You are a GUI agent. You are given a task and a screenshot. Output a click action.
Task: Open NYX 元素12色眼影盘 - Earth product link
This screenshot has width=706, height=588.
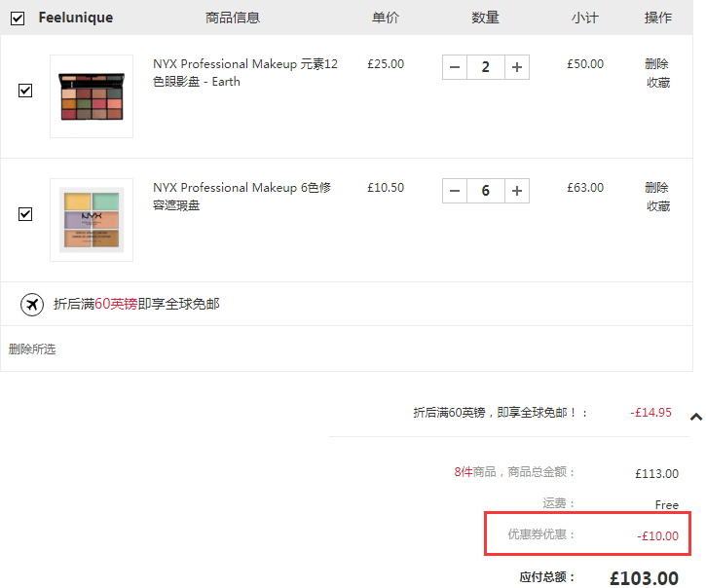point(245,72)
